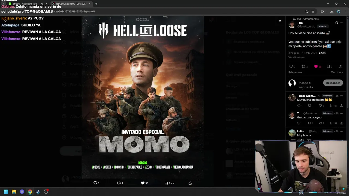Screen dimensions: 349x196
Task: Switch to Comunidad LOS TOP GLOBALES tab
Action: coord(71,4)
